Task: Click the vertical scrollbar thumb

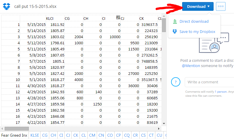Action: pos(164,25)
